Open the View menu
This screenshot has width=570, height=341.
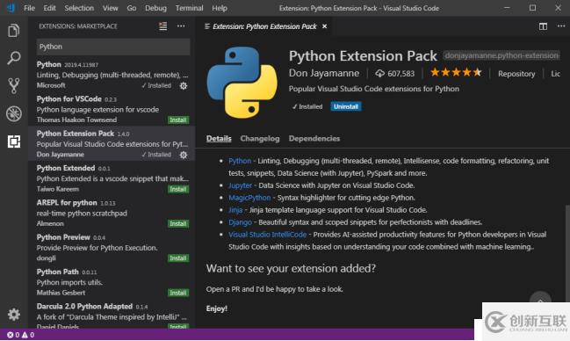110,8
